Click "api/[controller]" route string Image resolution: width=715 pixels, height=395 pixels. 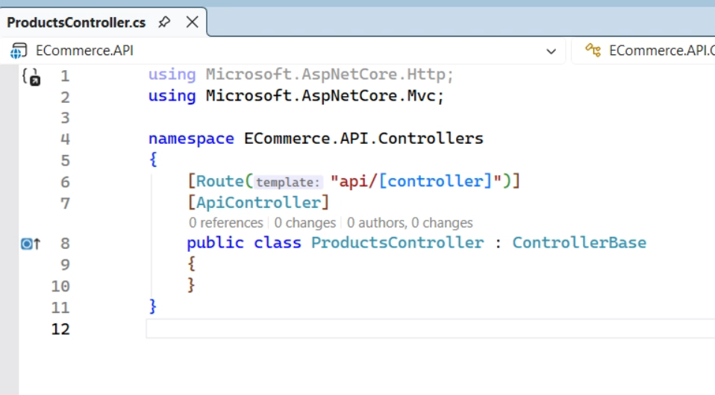[416, 181]
